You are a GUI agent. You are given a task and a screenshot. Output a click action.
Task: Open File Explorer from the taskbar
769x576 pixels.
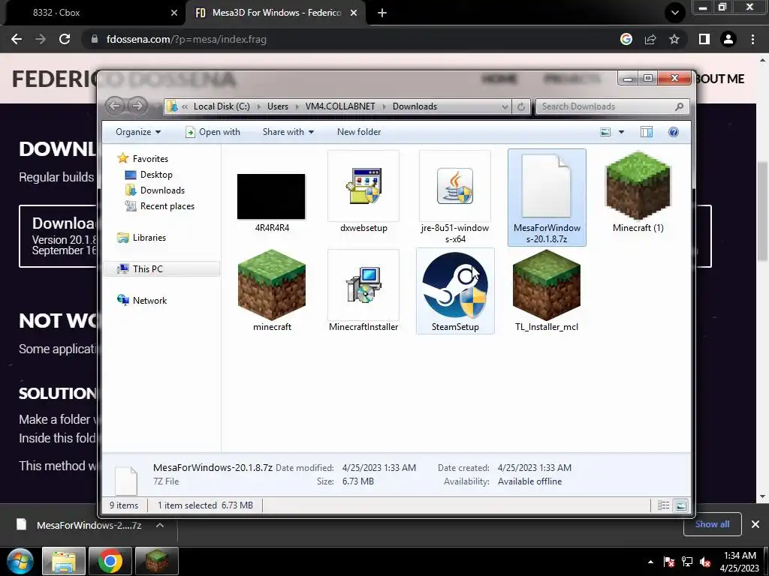[x=64, y=561]
